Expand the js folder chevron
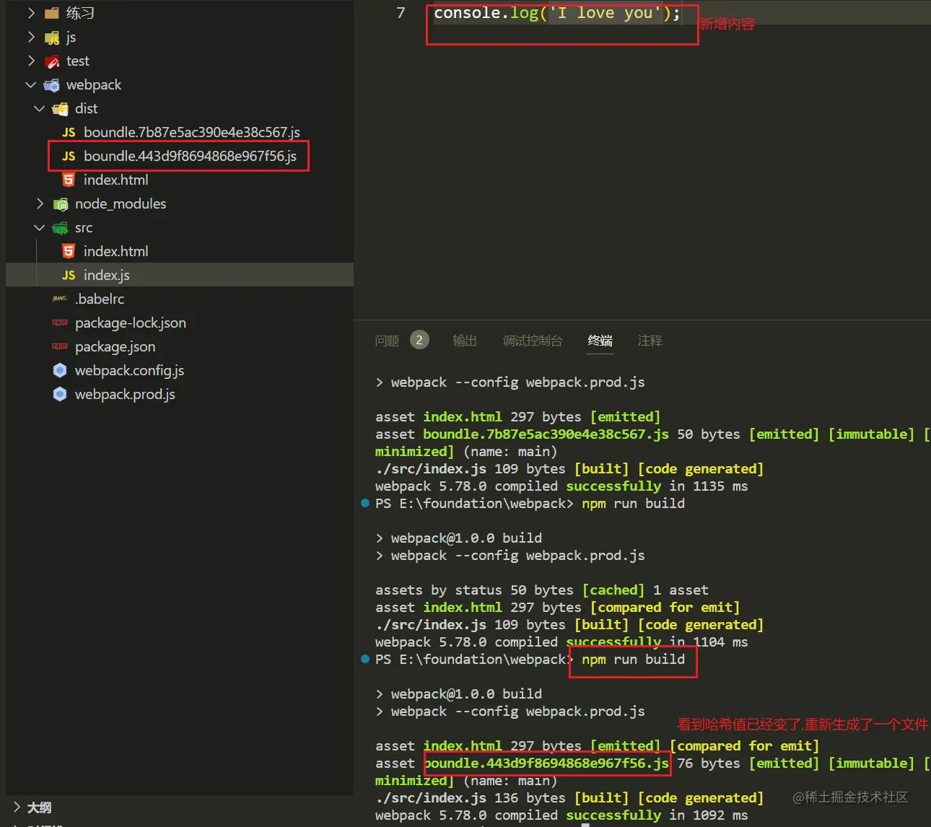 [31, 37]
